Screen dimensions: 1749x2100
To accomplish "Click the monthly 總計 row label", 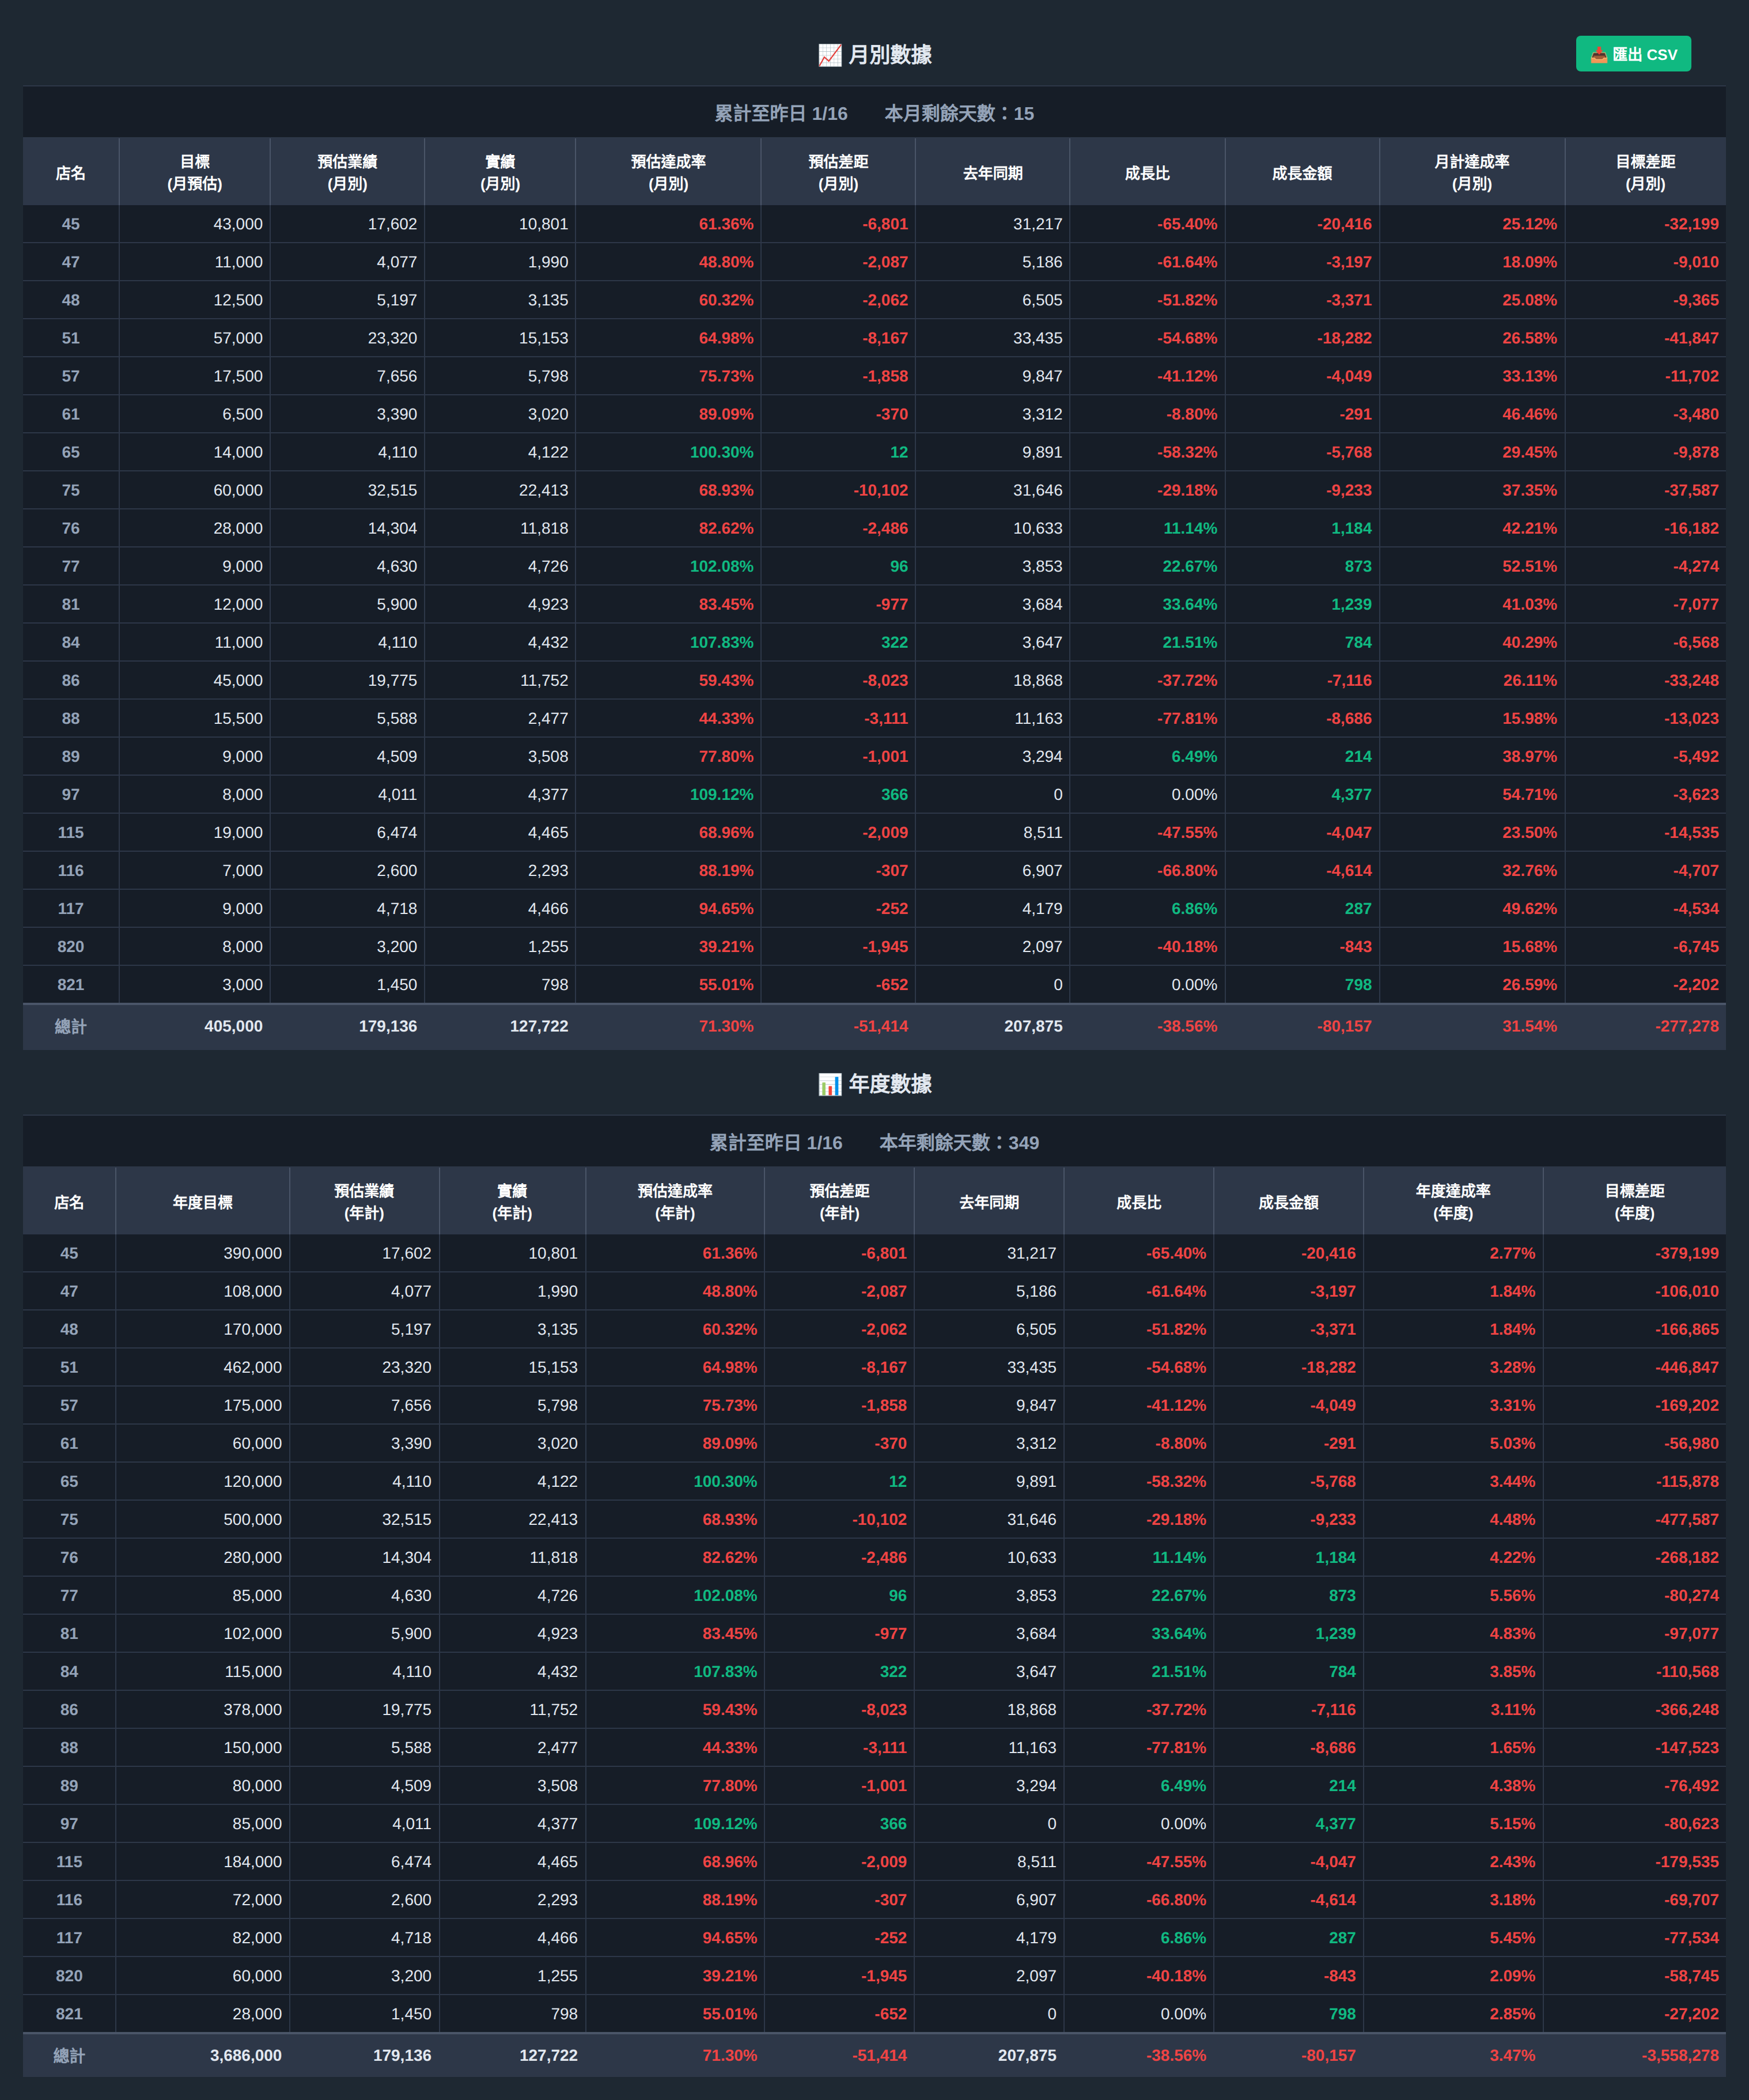I will click(70, 1026).
